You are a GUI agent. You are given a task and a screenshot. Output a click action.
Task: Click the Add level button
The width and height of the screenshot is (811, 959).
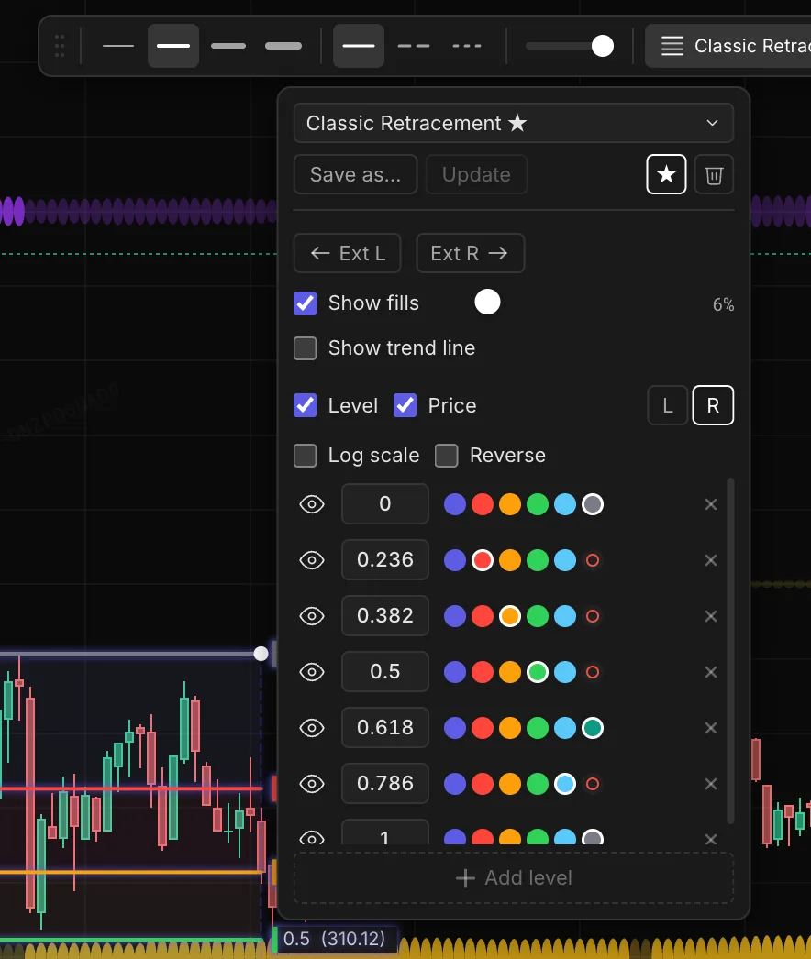pyautogui.click(x=514, y=877)
